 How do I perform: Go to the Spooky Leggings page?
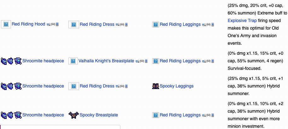[x=176, y=86]
